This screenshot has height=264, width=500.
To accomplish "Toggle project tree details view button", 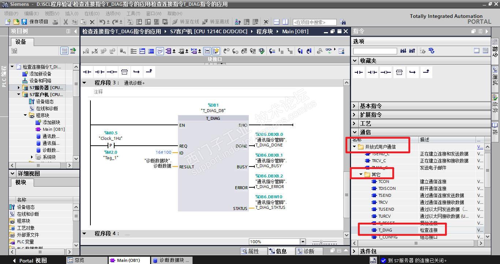I will pyautogui.click(x=64, y=51).
